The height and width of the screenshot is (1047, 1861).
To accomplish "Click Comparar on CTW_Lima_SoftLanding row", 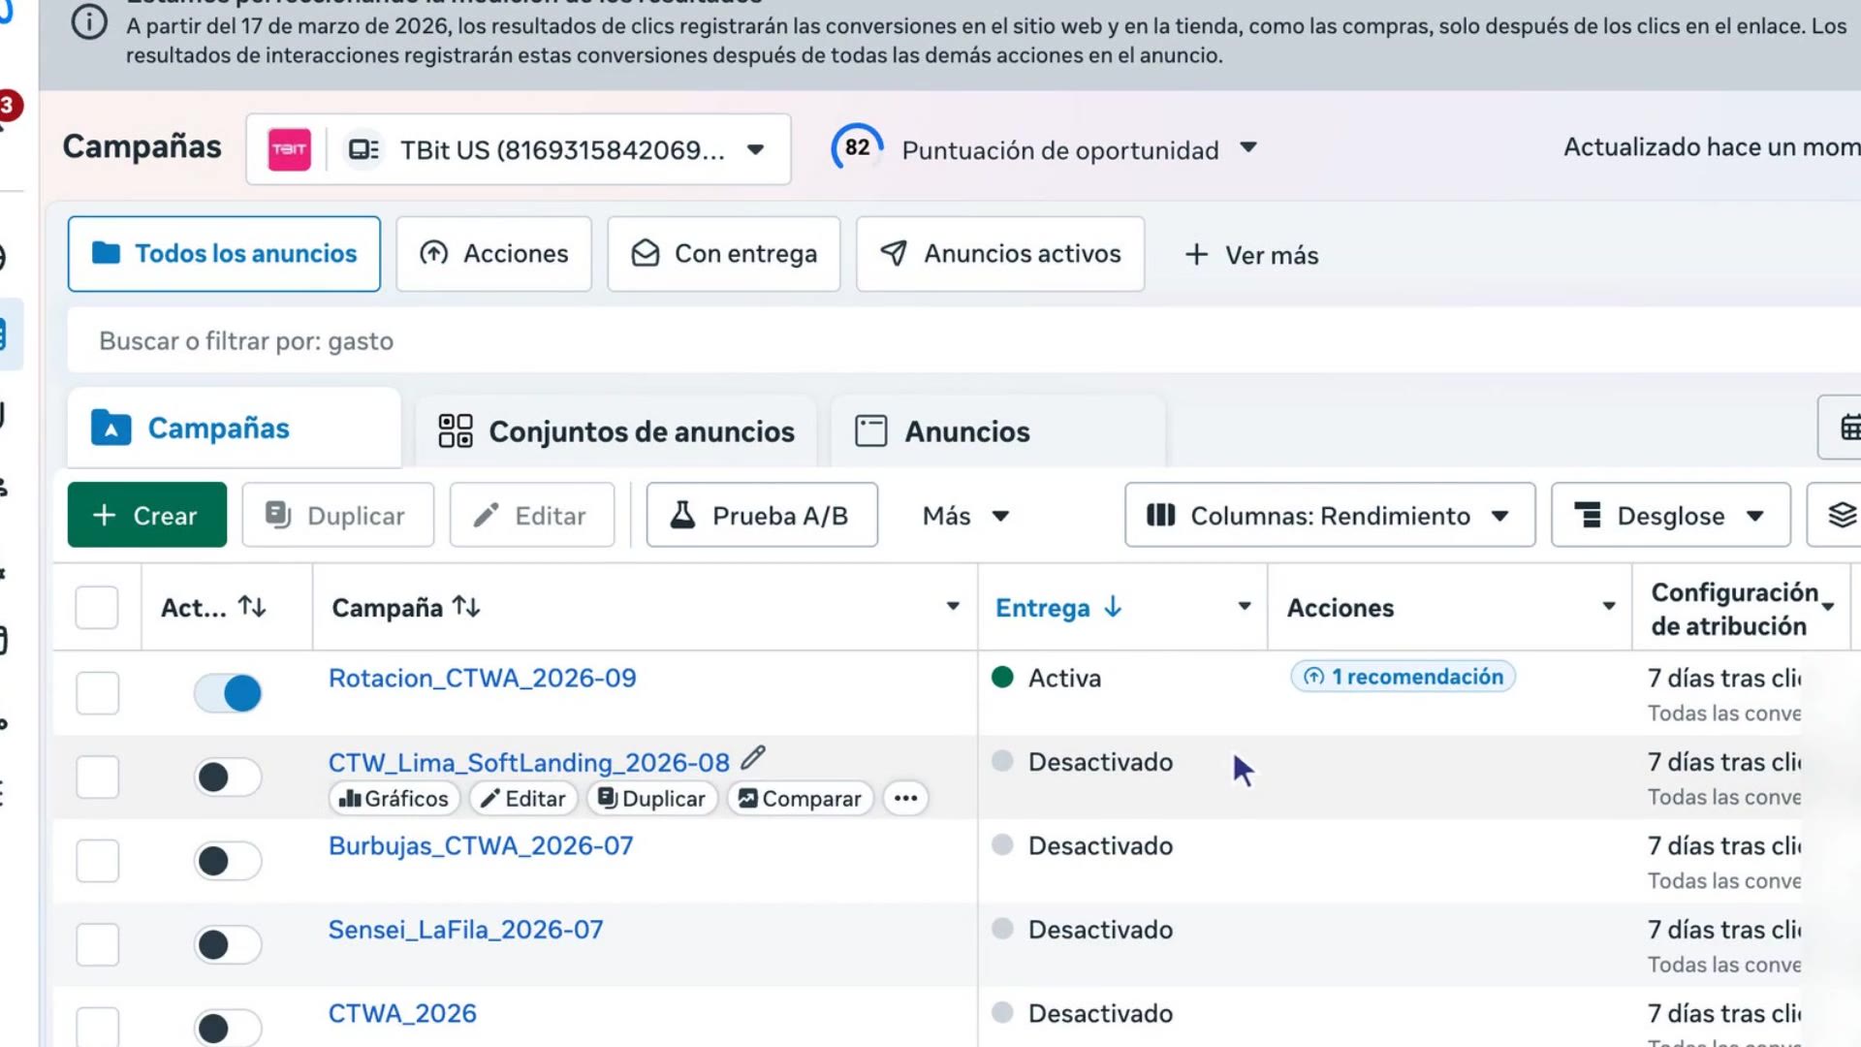I will coord(801,799).
